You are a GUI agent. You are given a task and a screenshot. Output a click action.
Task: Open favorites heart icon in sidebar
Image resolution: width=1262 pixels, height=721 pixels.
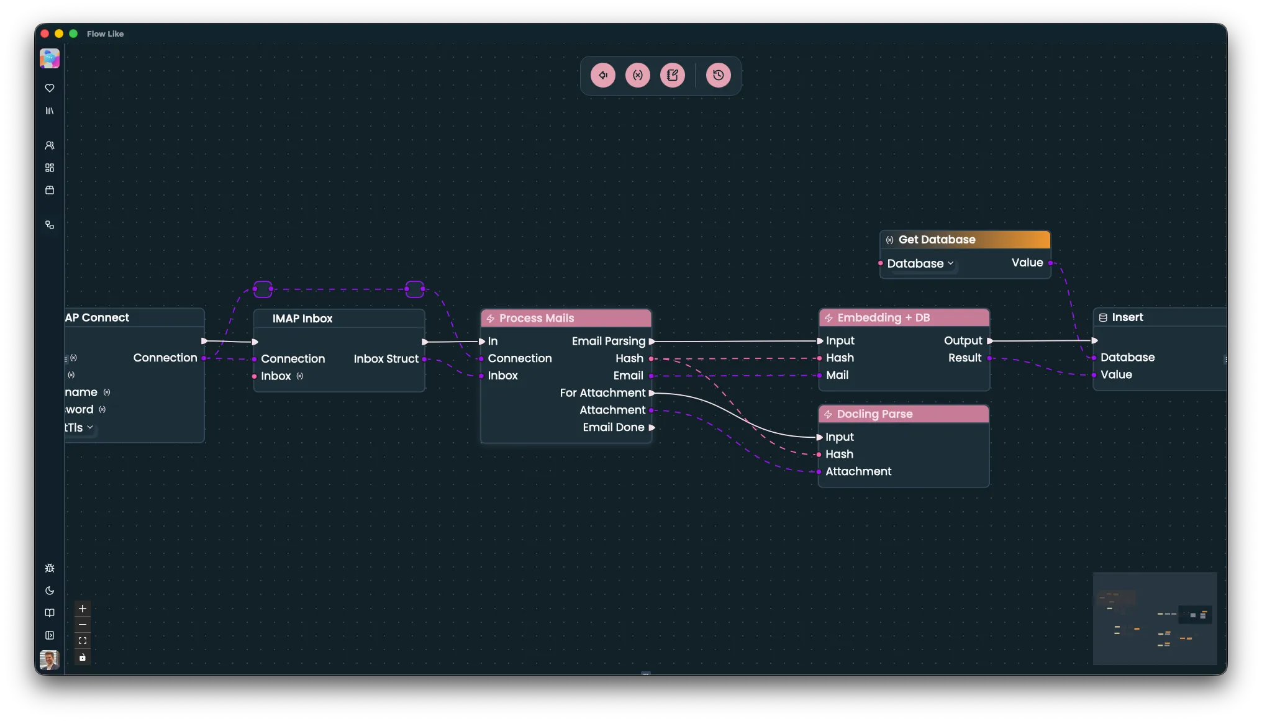[x=50, y=88]
